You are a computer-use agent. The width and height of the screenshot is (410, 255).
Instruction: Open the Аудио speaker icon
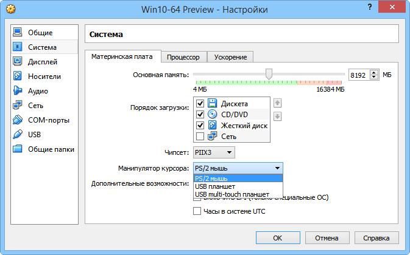(x=18, y=90)
